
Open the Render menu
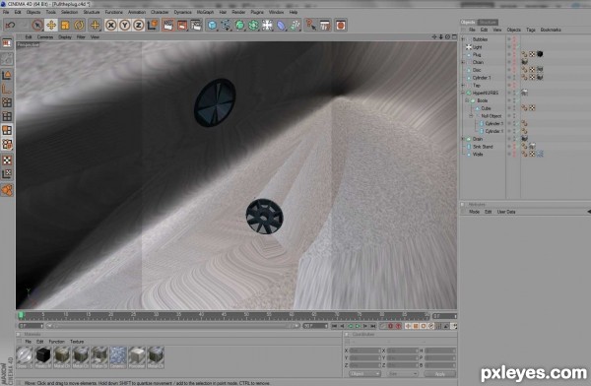click(x=238, y=12)
